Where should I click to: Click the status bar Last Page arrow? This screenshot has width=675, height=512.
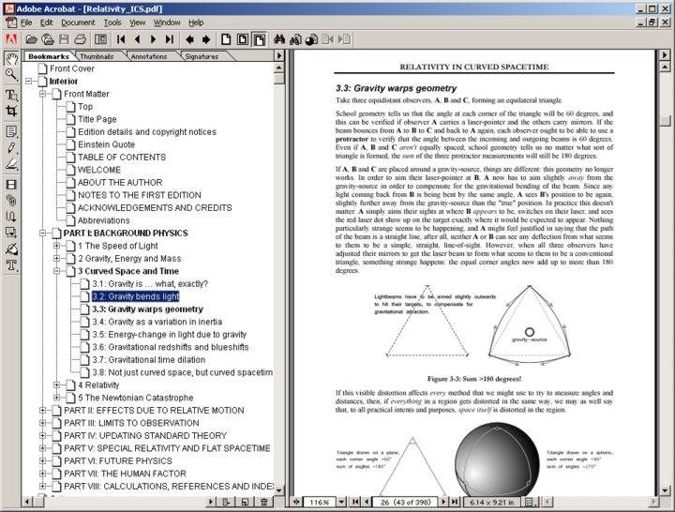455,502
